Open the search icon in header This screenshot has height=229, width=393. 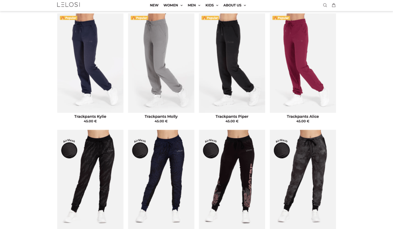pos(325,5)
